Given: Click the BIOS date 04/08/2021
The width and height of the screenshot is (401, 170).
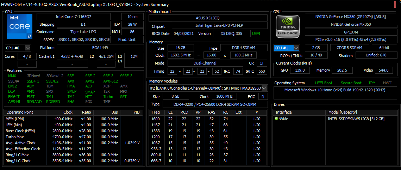Looking at the screenshot, I should pos(184,34).
